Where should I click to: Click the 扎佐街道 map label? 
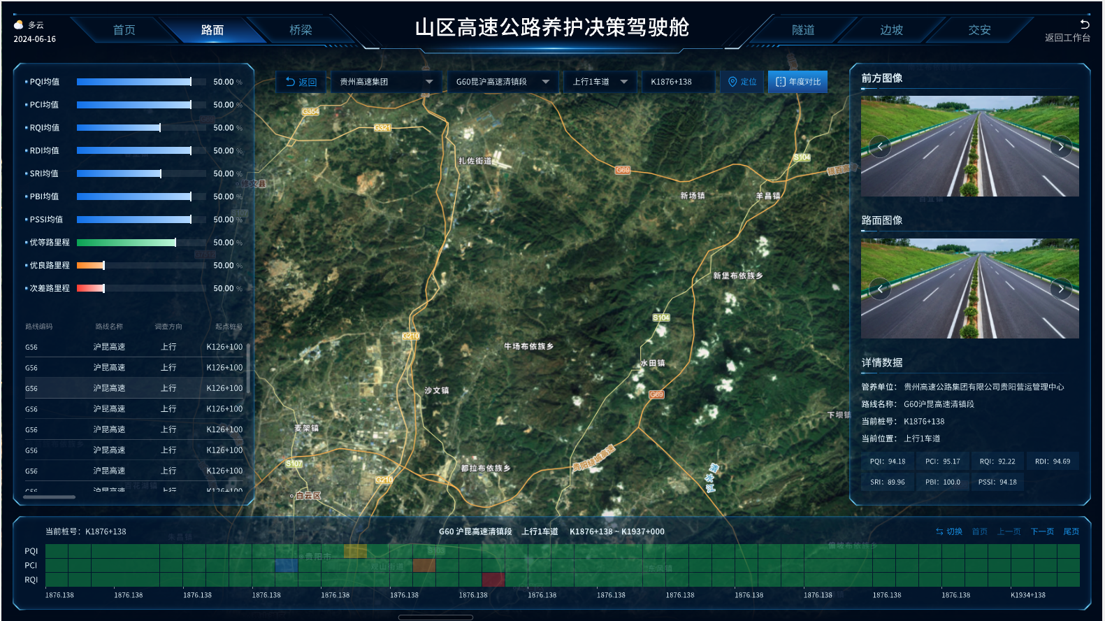pyautogui.click(x=475, y=161)
